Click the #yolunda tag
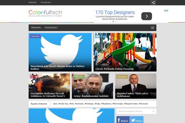This screenshot has height=123, width=185. click(79, 104)
